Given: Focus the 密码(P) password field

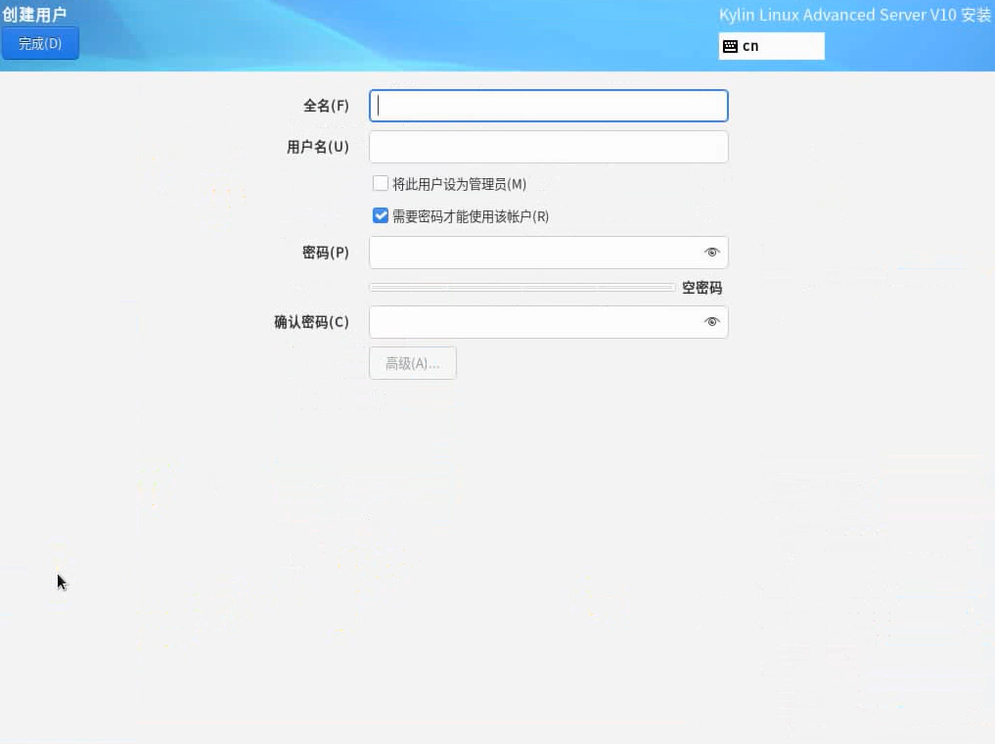Looking at the screenshot, I should (548, 252).
